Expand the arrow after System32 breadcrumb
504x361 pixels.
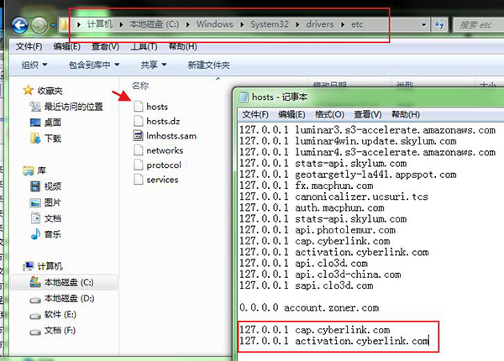tap(297, 24)
